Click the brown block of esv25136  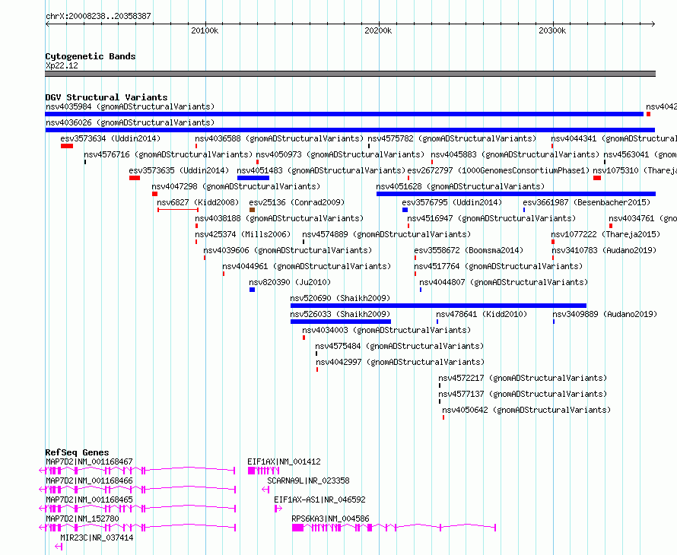point(252,210)
